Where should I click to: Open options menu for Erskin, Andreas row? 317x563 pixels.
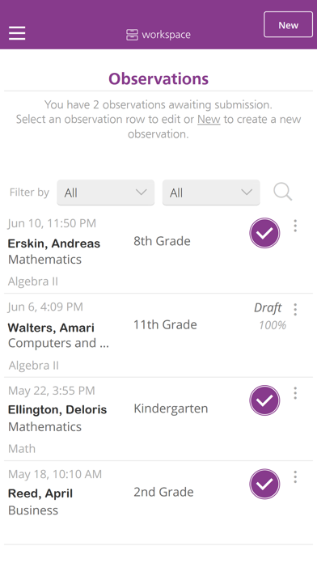(x=295, y=226)
